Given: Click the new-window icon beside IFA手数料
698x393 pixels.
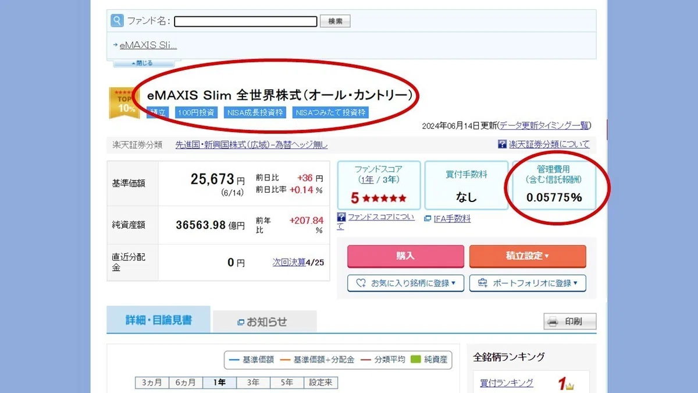Looking at the screenshot, I should point(428,219).
